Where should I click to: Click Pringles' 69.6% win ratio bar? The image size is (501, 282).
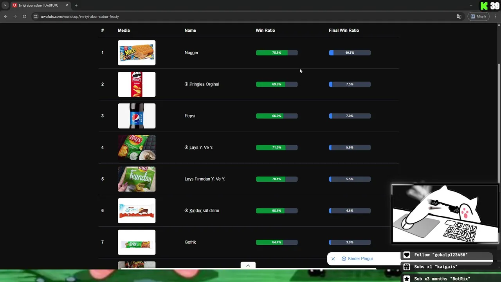[x=277, y=84]
